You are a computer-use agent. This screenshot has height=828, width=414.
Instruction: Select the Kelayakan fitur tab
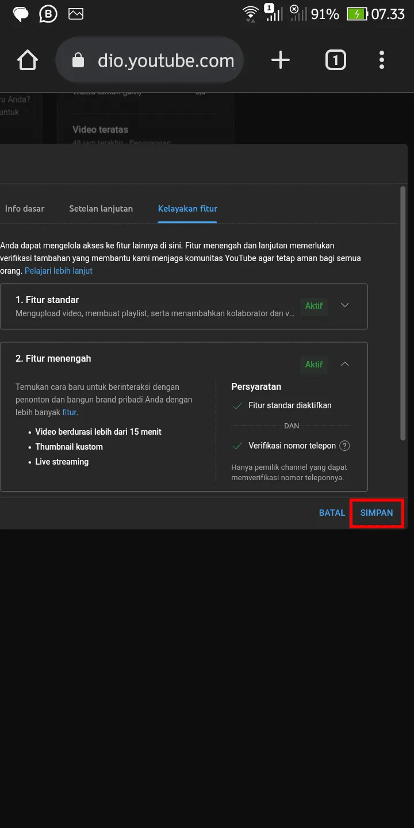tap(187, 209)
